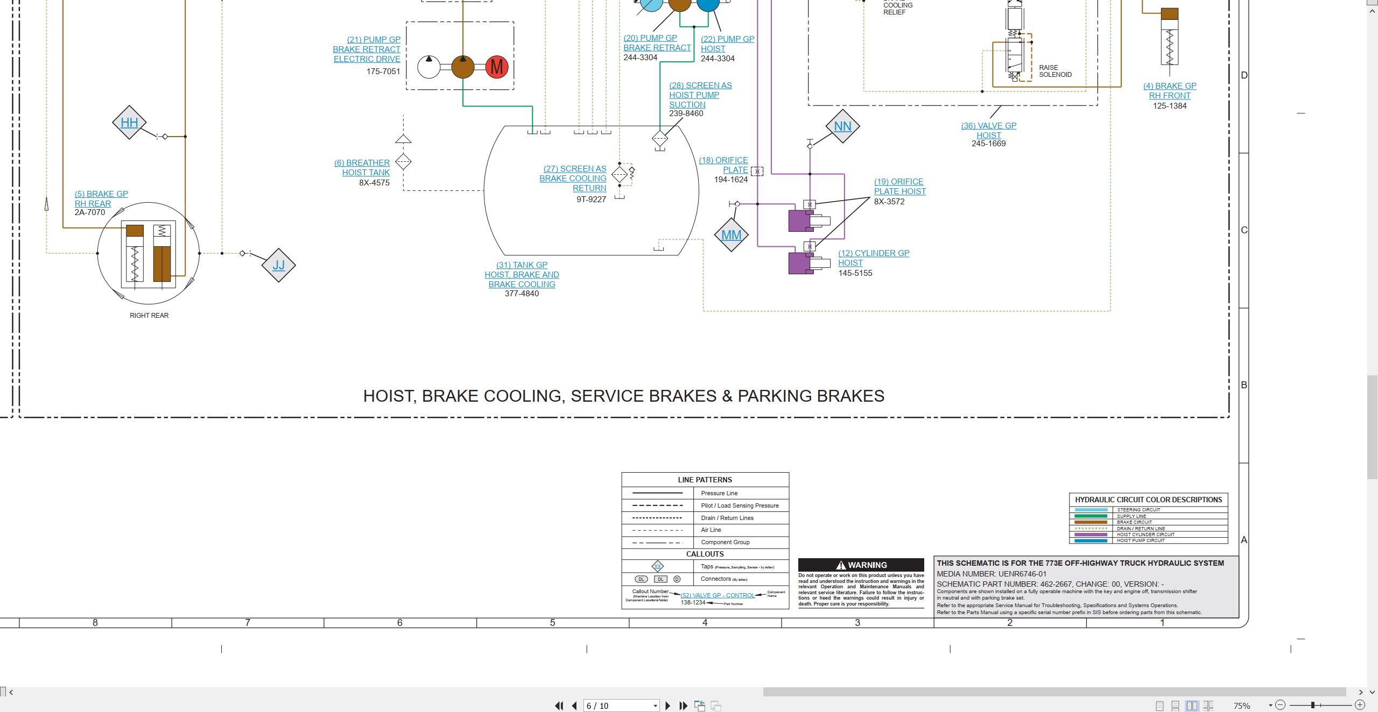This screenshot has height=712, width=1378.
Task: Click the breather triangle symbol above the tank filter
Action: 403,139
